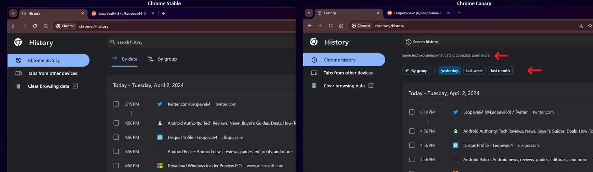Open Android Authority history entry in Stable
Screen dimensions: 593x172
pos(231,123)
